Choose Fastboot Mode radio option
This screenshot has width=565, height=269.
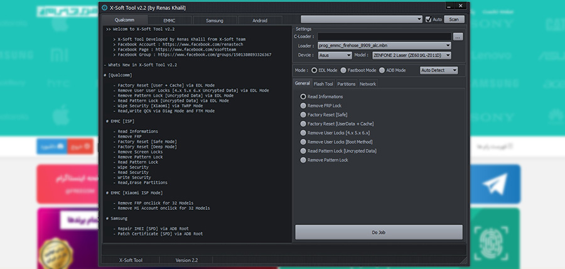click(343, 70)
